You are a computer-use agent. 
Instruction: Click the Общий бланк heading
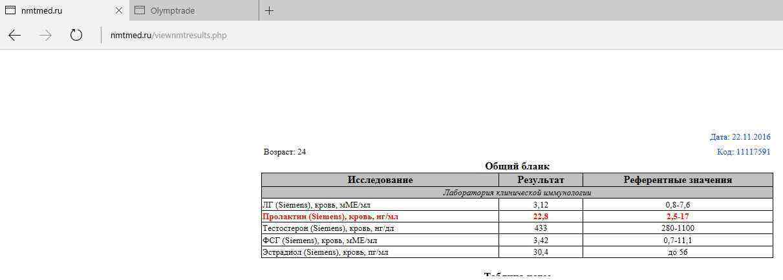(517, 166)
